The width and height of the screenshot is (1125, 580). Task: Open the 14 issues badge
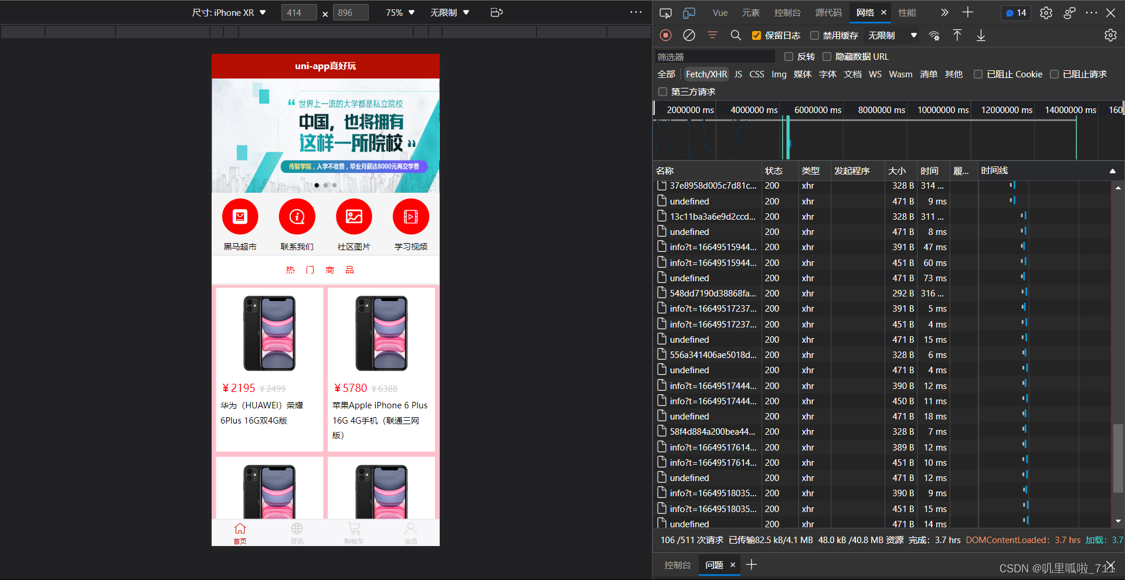pos(1016,13)
